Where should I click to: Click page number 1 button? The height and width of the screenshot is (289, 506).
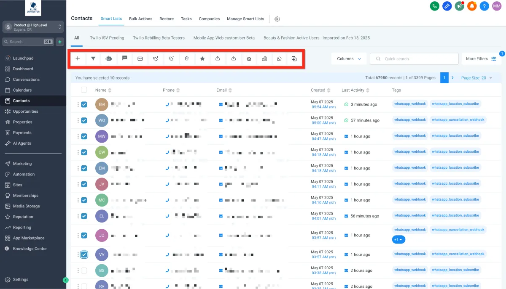444,78
